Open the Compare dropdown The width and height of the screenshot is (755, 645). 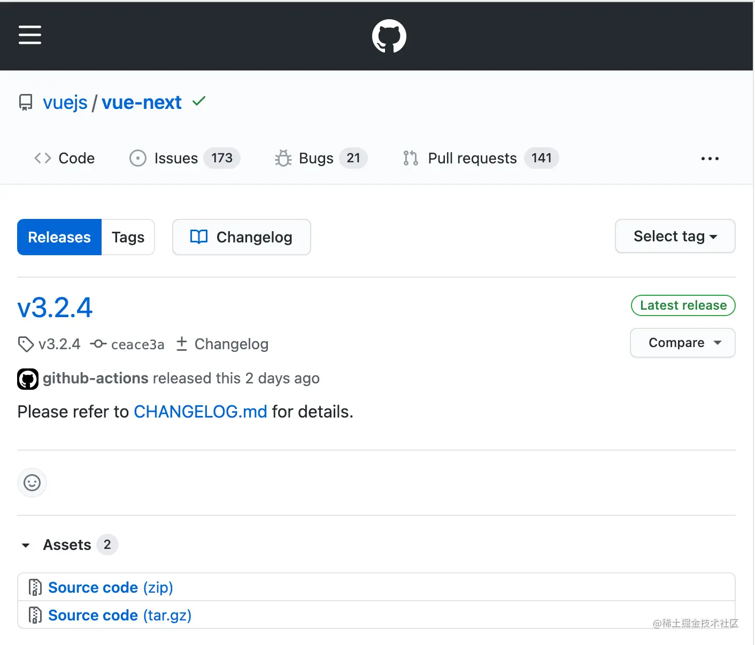[683, 343]
